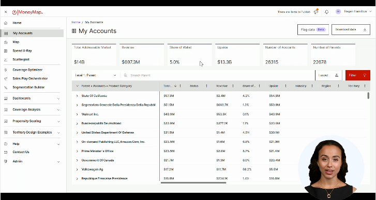Click the table's vertical scrollbar

368,95
